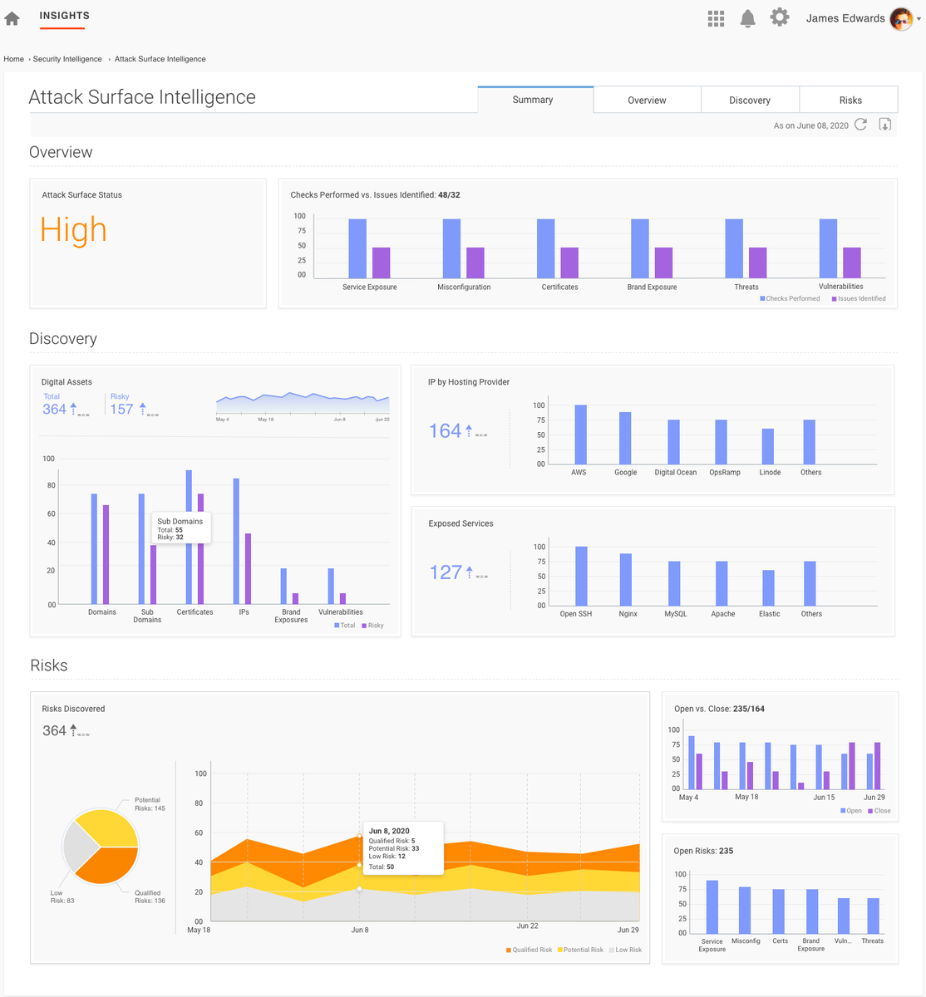The image size is (926, 997).
Task: Click the Home breadcrumb link
Action: point(13,59)
